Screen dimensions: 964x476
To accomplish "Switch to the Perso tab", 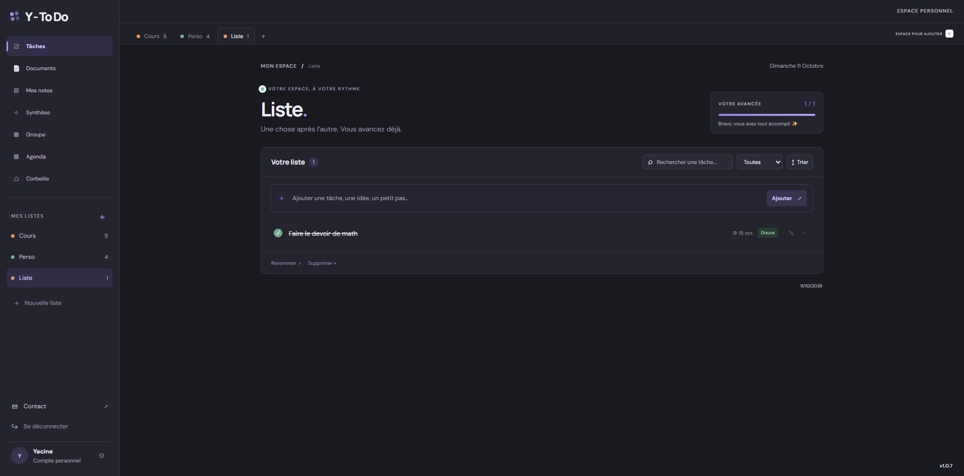I will [195, 36].
